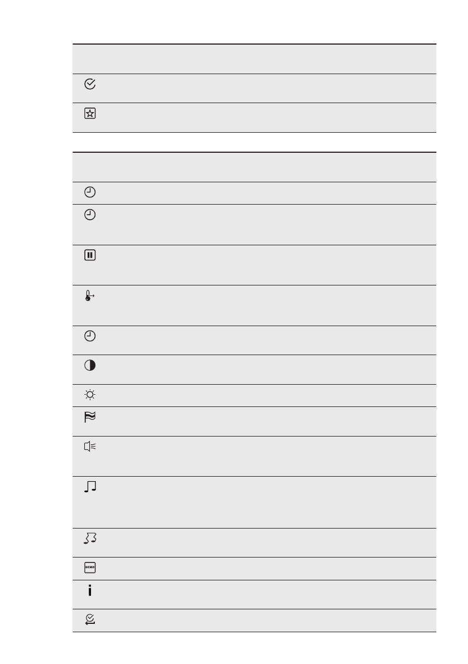Select the speaker volume icon
This screenshot has height=664, width=468.
click(x=89, y=446)
